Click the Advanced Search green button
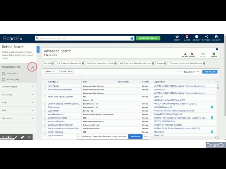This screenshot has height=169, width=226. click(x=148, y=38)
